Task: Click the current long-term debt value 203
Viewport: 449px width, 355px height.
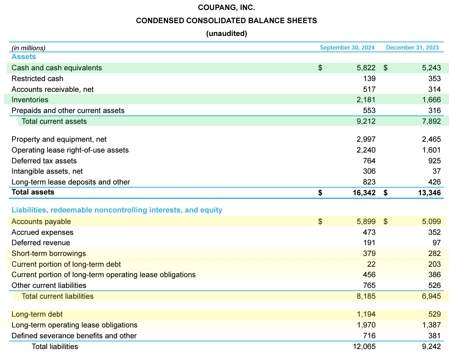Action: point(435,264)
